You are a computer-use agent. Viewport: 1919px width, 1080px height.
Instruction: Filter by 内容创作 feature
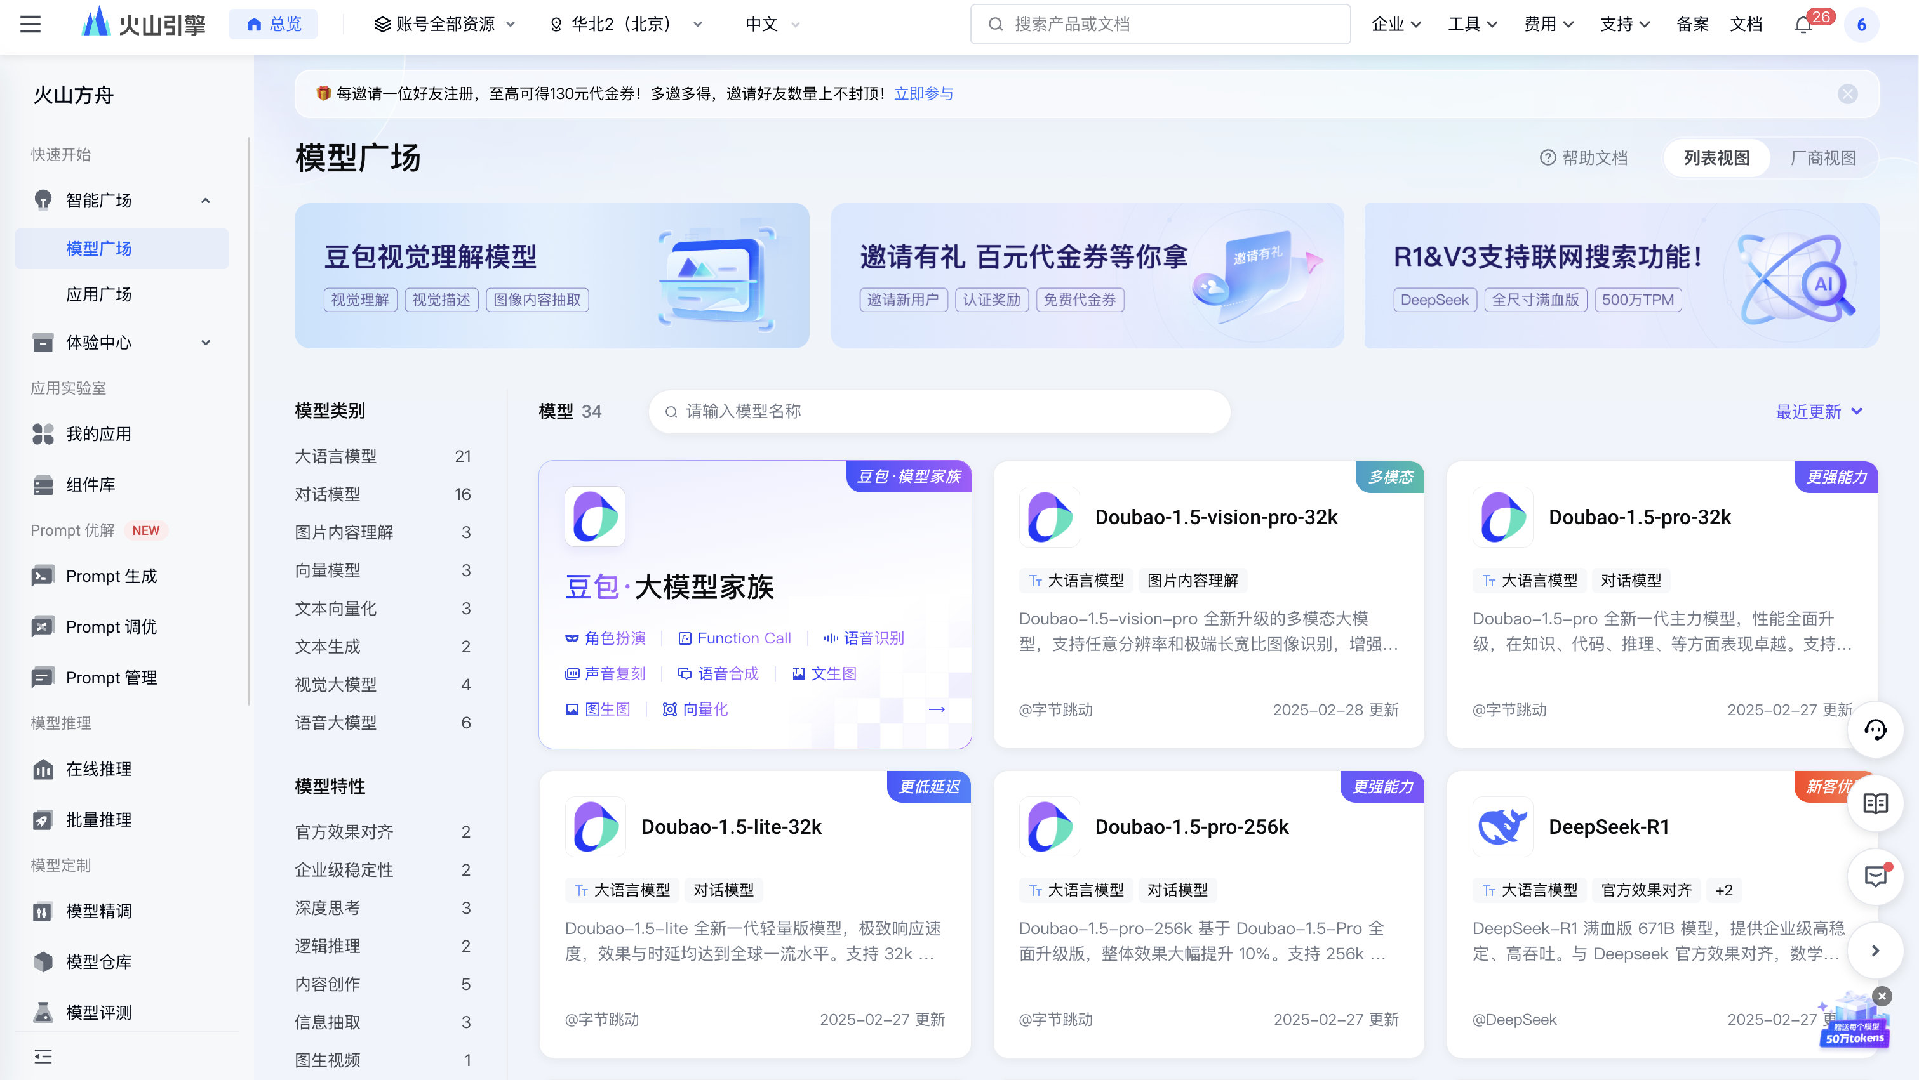(383, 984)
